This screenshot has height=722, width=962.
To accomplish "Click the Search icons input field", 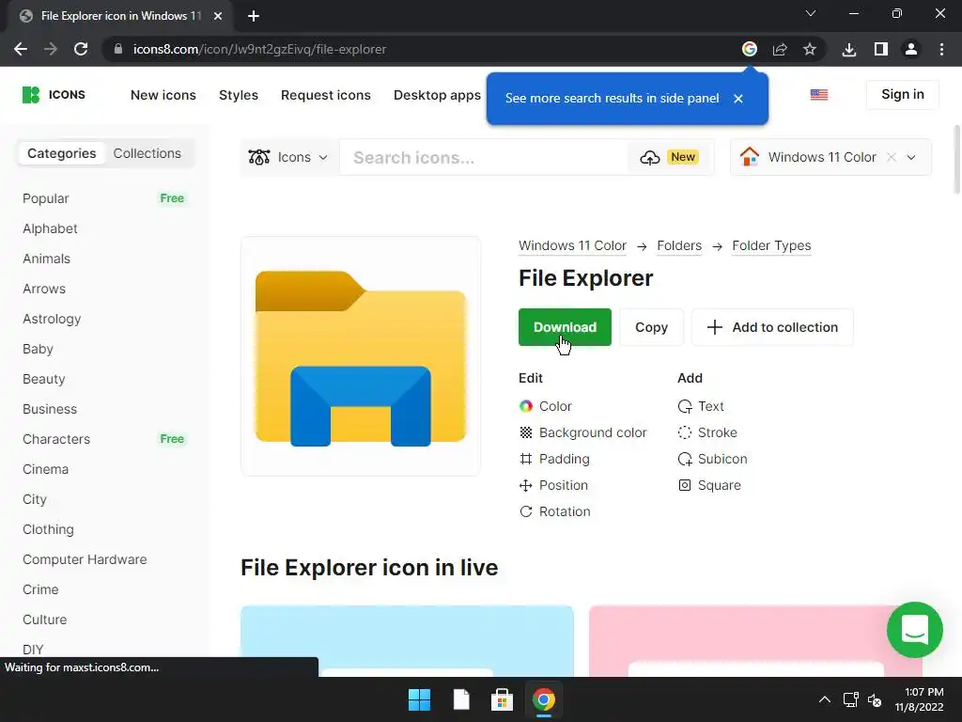I will click(484, 158).
